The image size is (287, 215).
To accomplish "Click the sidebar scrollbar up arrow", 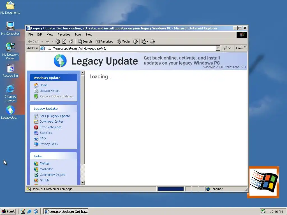I will coord(83,73).
